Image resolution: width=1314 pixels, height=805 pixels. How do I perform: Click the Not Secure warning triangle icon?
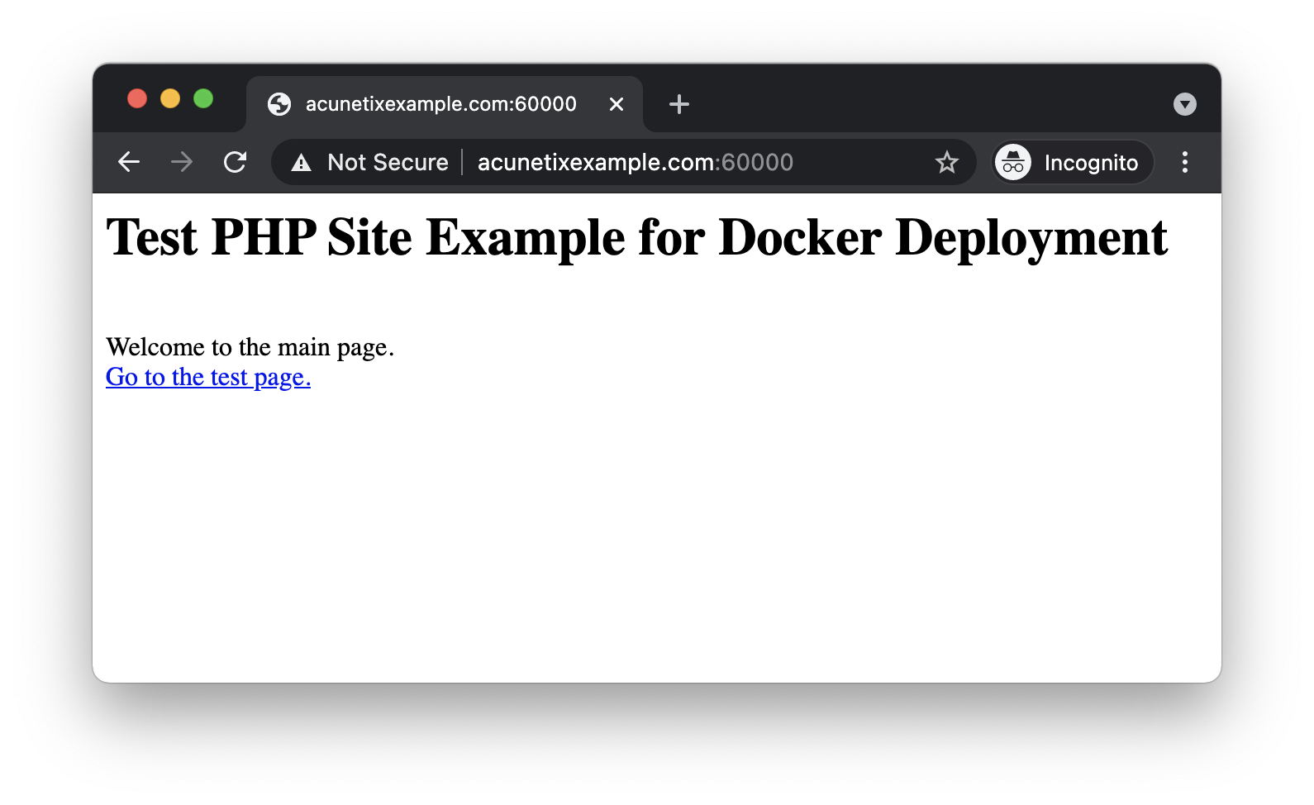302,163
